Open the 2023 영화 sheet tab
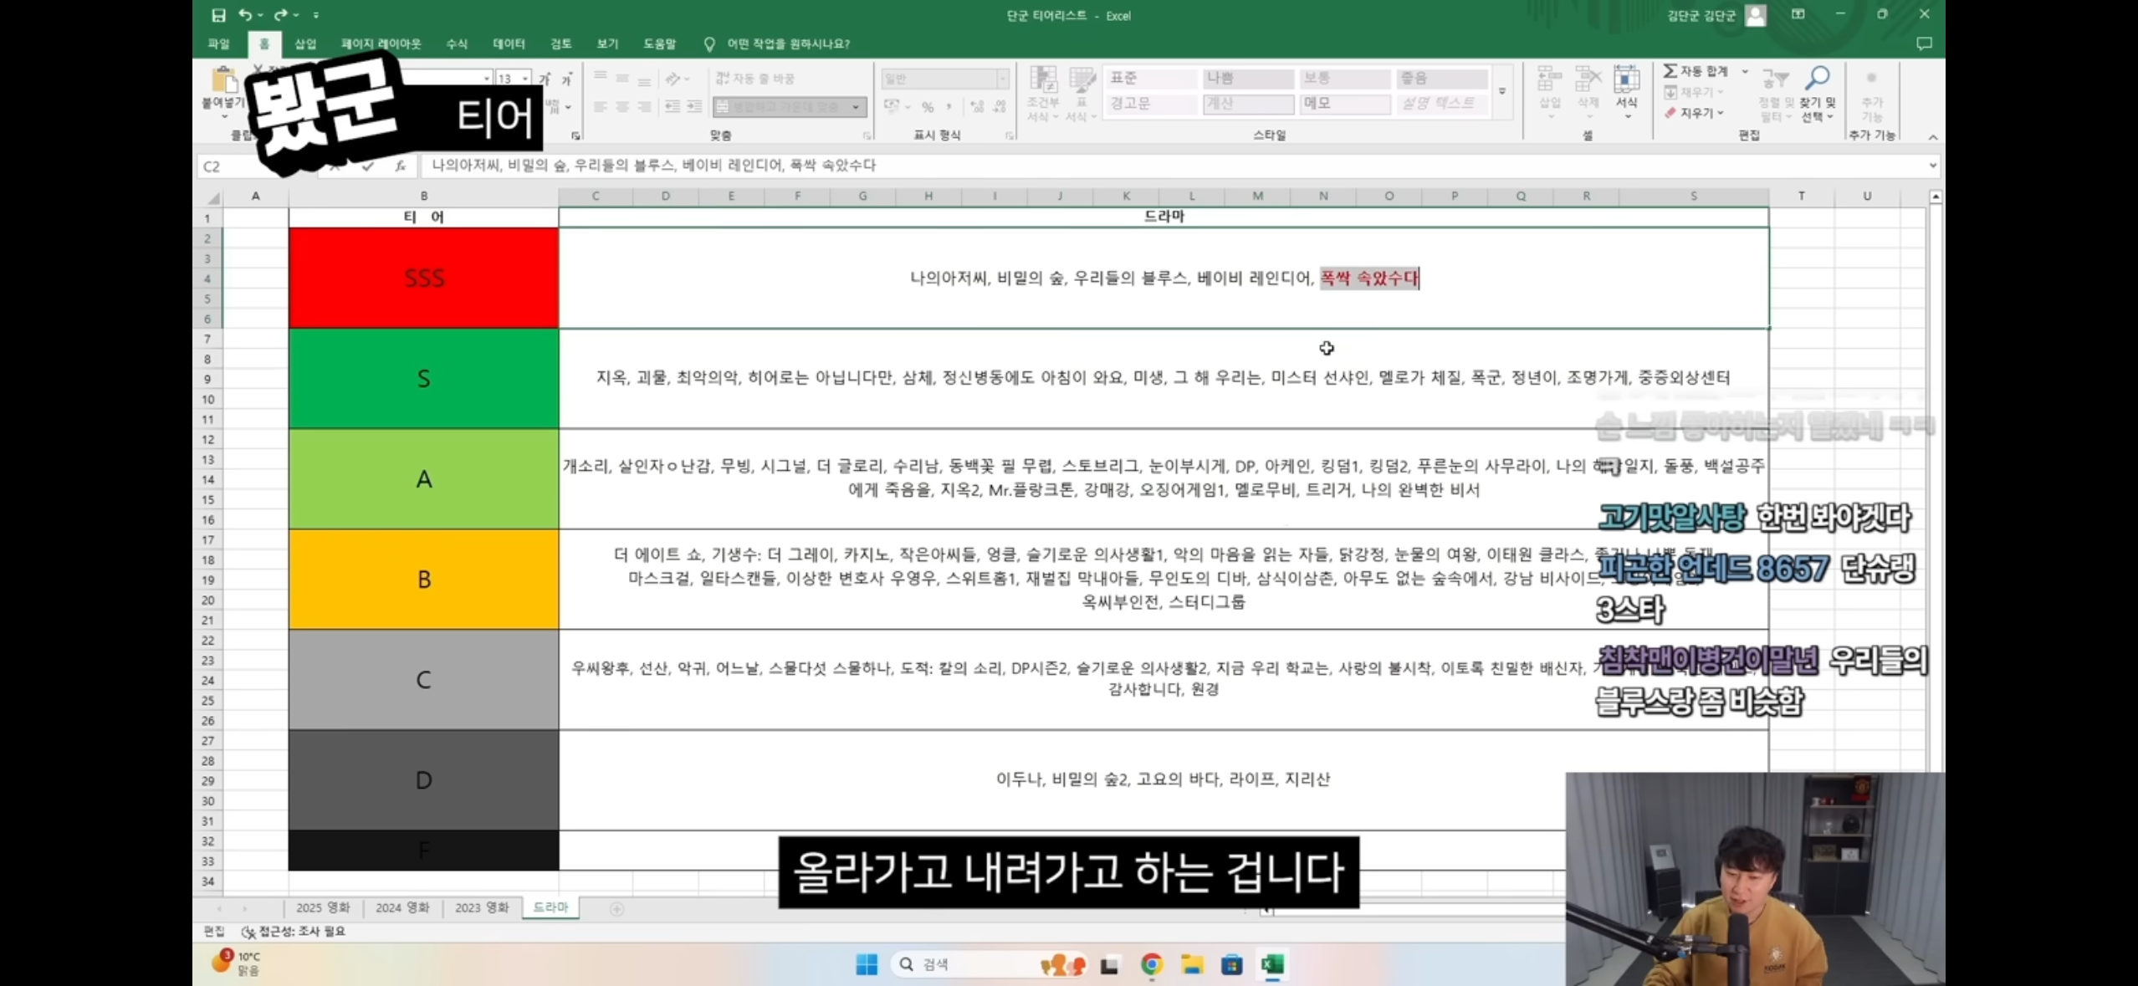2138x986 pixels. pos(482,907)
